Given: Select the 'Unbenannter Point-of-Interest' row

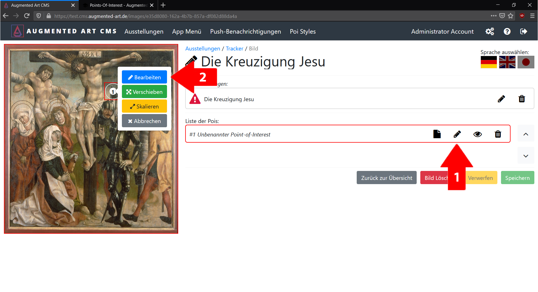Looking at the screenshot, I should click(348, 134).
